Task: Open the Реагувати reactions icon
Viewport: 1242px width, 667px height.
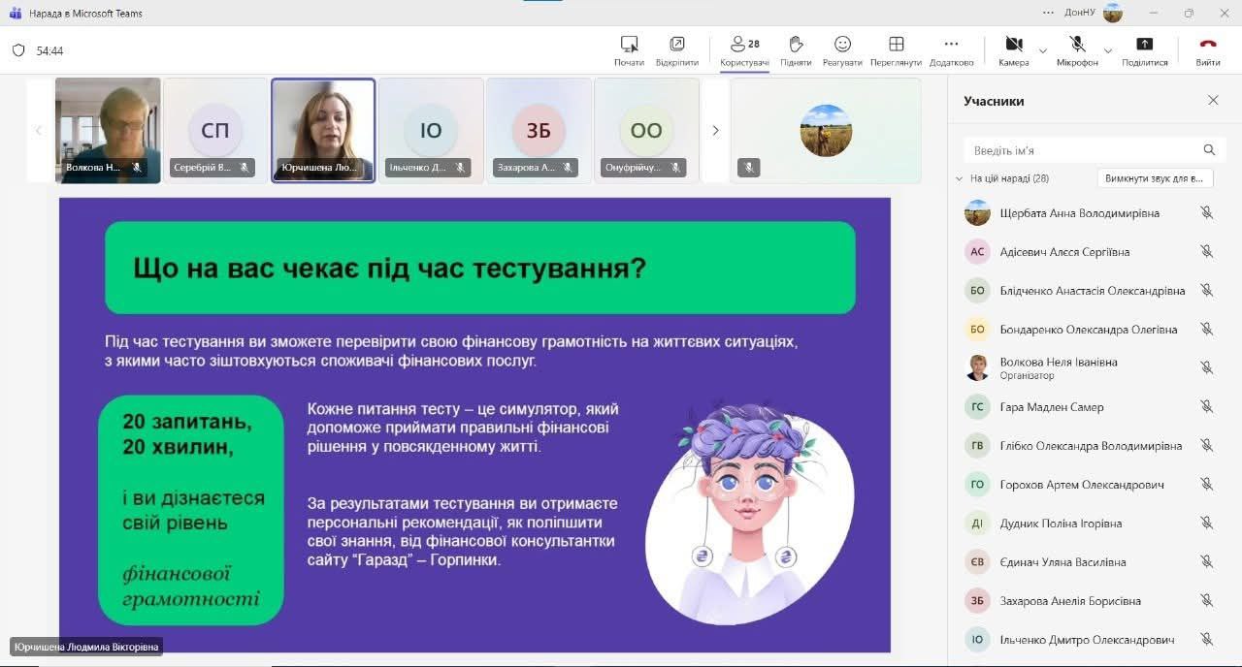Action: tap(842, 45)
